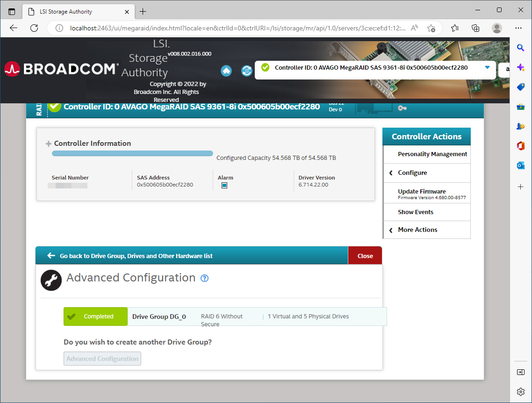Click the Driver Version value 6.714.22.00
The height and width of the screenshot is (403, 532).
(313, 185)
